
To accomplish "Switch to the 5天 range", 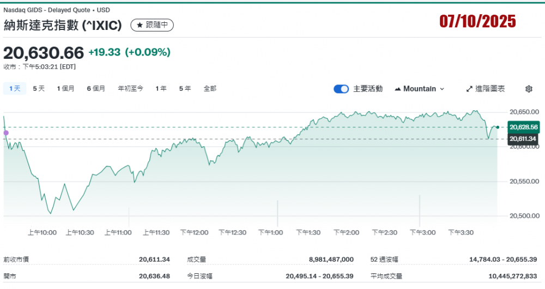I will pos(39,88).
